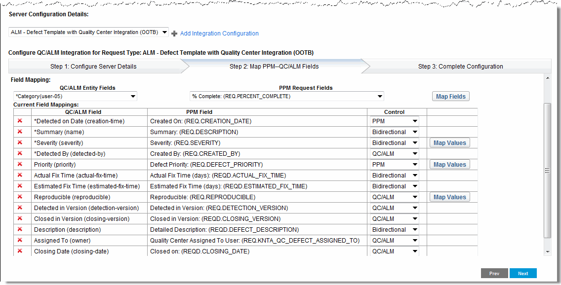Image resolution: width=561 pixels, height=285 pixels.
Task: Open the server configuration request type dropdown
Action: (89, 33)
